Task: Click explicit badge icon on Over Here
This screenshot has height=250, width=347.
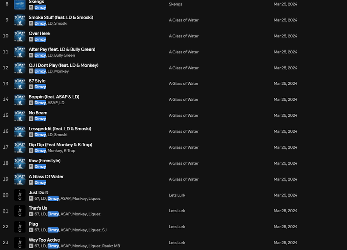Action: (x=31, y=39)
